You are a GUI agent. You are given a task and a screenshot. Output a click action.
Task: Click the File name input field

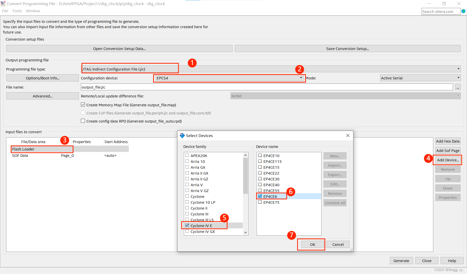tap(267, 87)
